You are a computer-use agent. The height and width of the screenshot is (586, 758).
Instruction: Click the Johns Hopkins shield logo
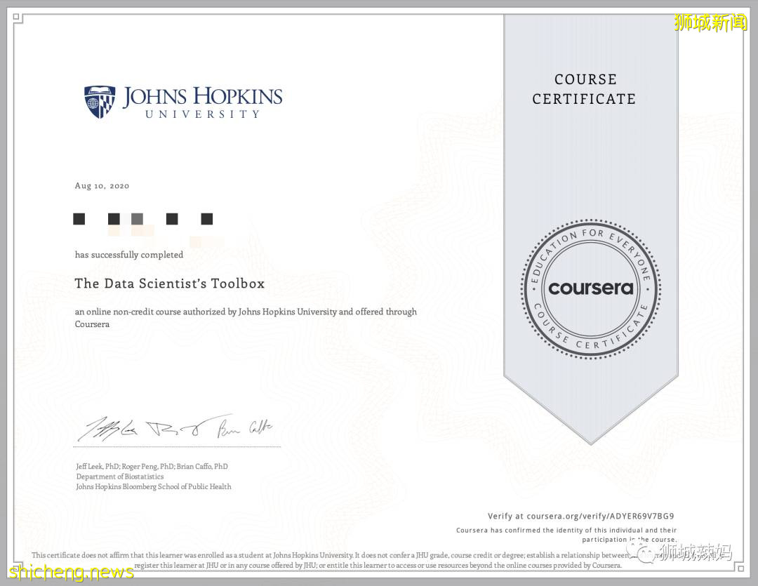point(100,102)
